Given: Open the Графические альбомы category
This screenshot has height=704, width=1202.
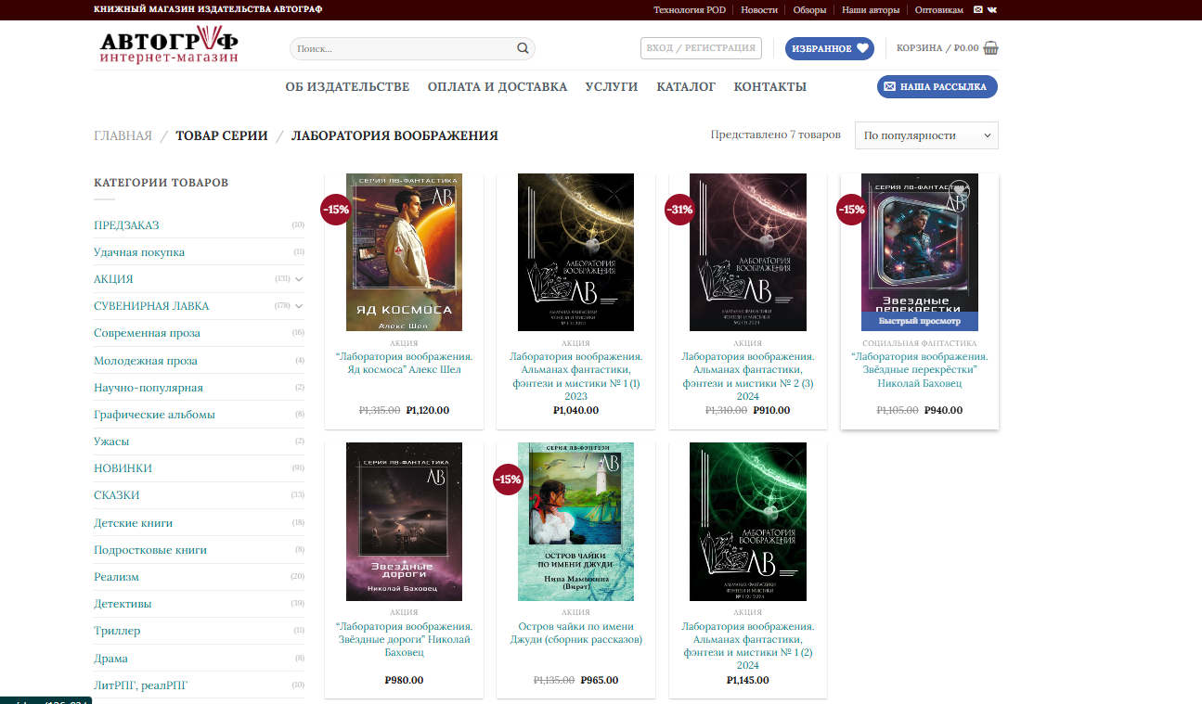Looking at the screenshot, I should click(154, 415).
